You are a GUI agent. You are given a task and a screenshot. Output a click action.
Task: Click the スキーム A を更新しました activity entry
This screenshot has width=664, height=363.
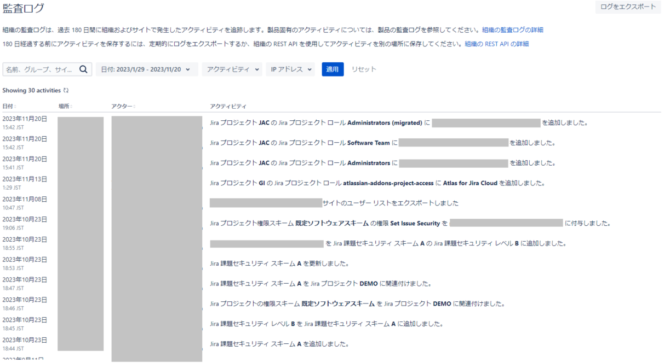(279, 264)
